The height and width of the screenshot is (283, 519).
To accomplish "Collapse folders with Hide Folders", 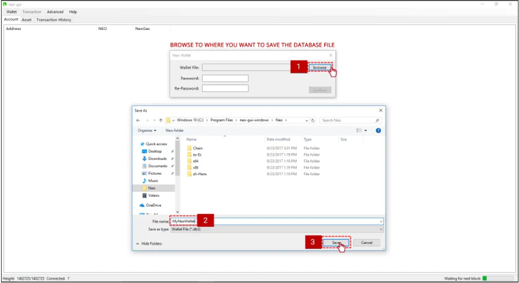I will click(x=149, y=244).
